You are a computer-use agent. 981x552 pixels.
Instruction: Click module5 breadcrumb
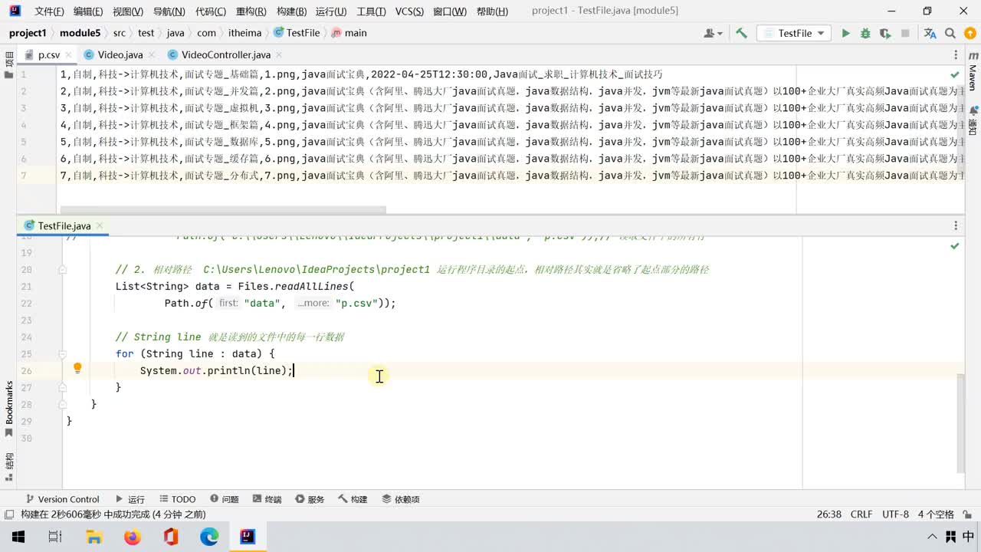point(80,33)
